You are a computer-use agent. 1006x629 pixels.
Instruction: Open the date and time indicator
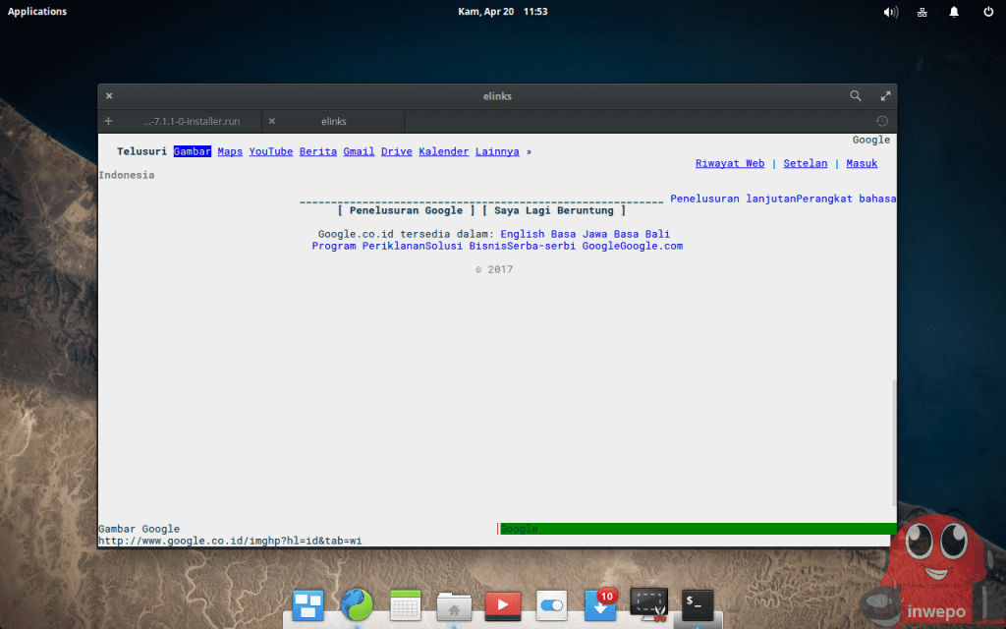(x=502, y=12)
